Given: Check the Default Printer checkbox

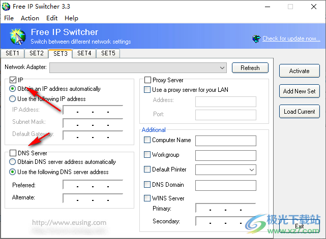Looking at the screenshot, I should pyautogui.click(x=147, y=169).
